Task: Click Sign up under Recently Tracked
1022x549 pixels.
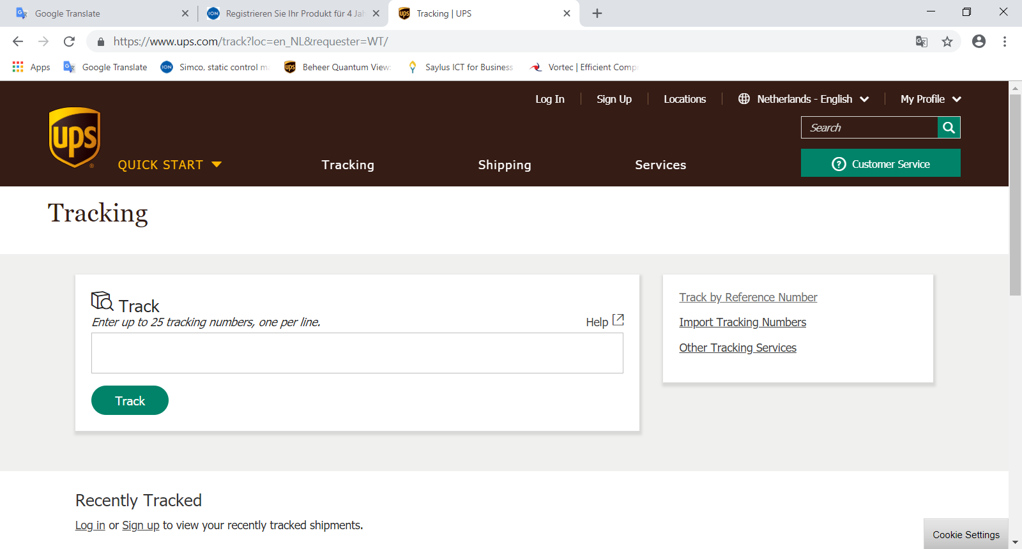Action: click(x=141, y=525)
